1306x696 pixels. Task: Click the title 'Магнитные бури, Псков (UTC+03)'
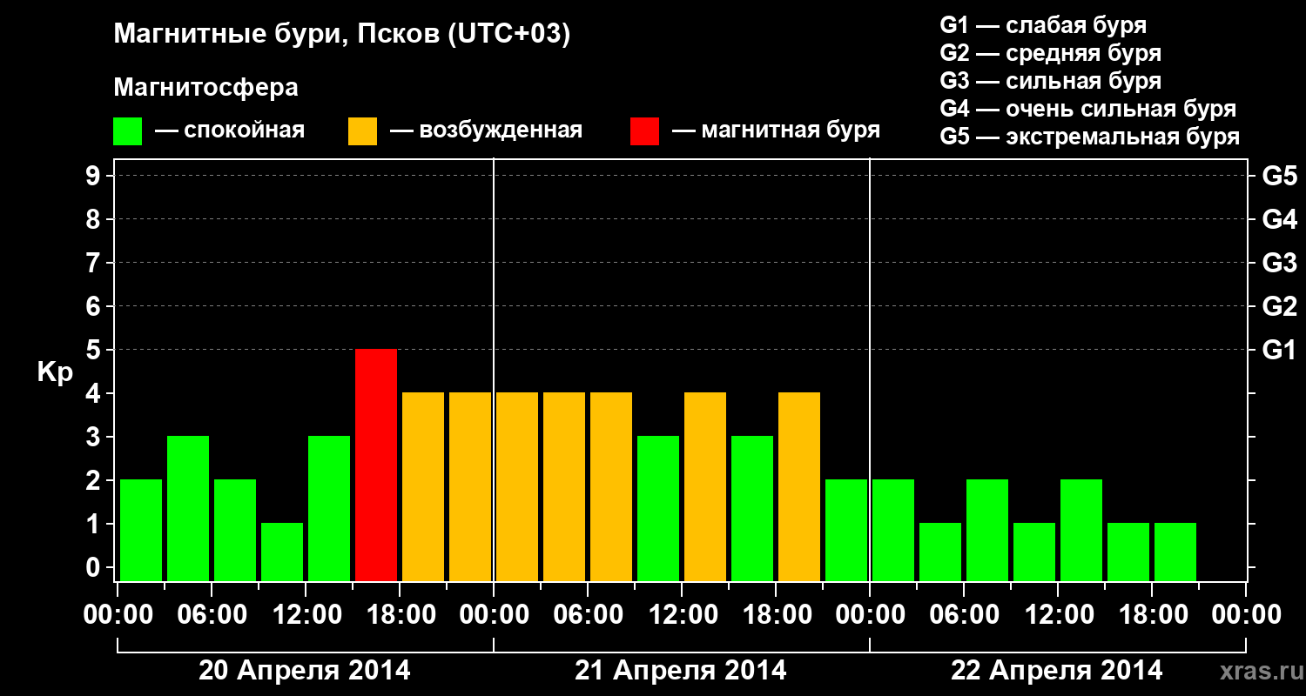click(342, 35)
